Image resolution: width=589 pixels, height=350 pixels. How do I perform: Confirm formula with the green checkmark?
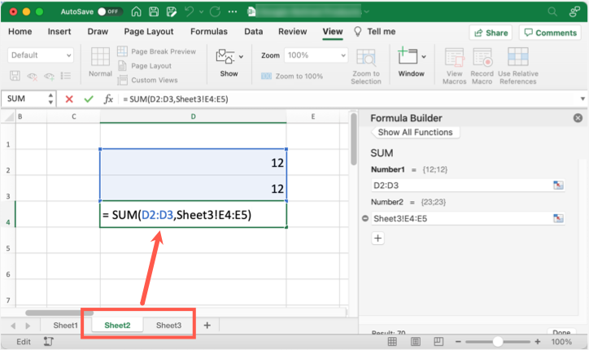coord(89,98)
